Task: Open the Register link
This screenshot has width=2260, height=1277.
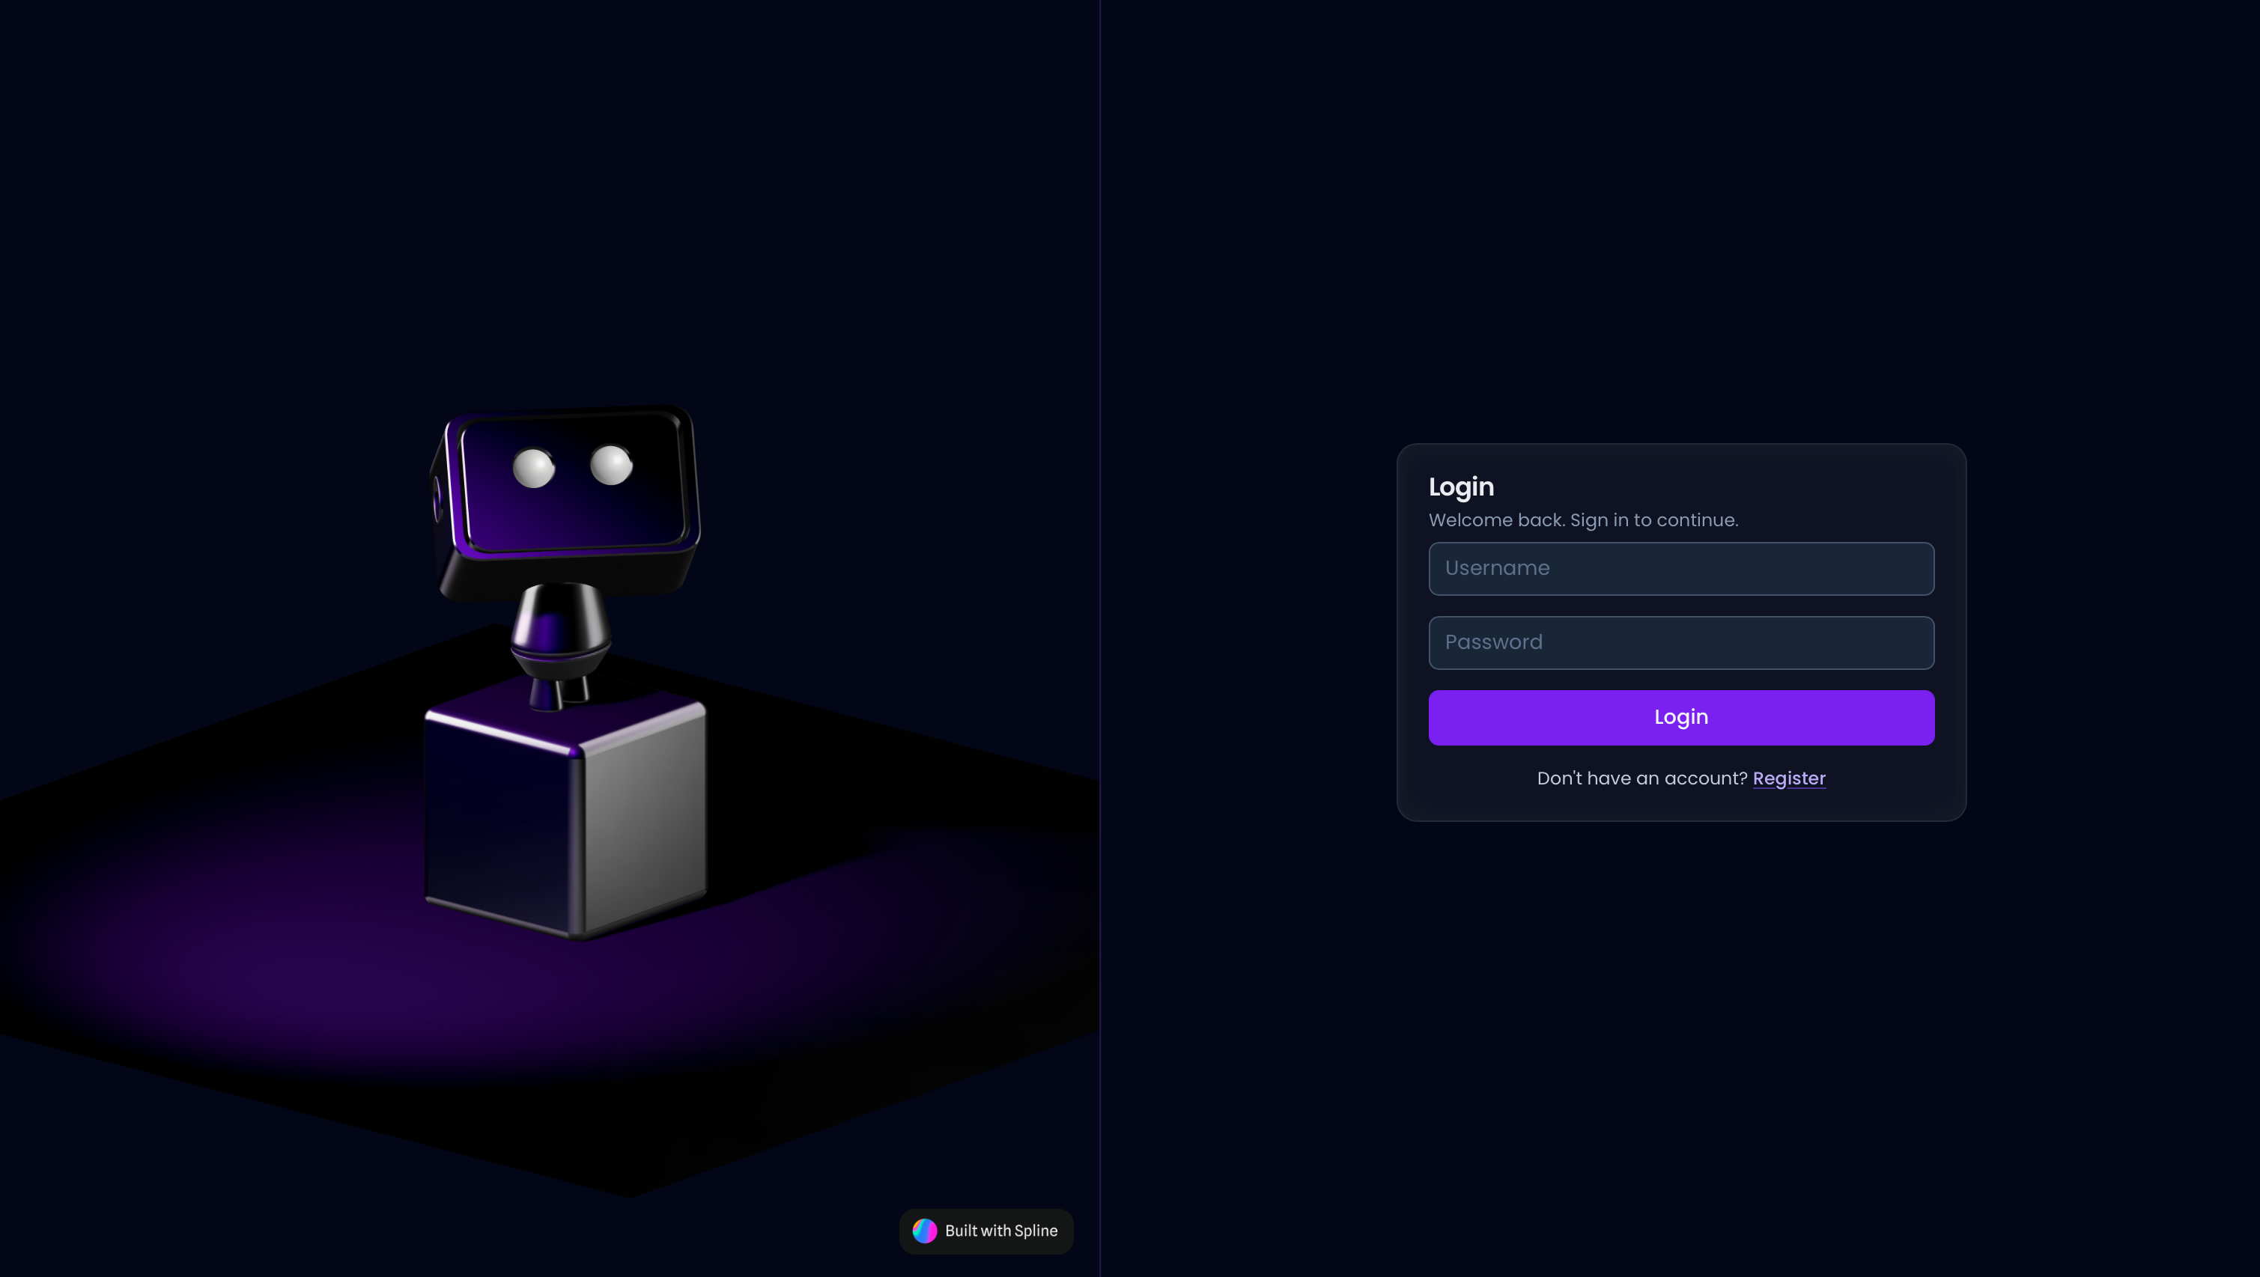Action: (x=1788, y=778)
